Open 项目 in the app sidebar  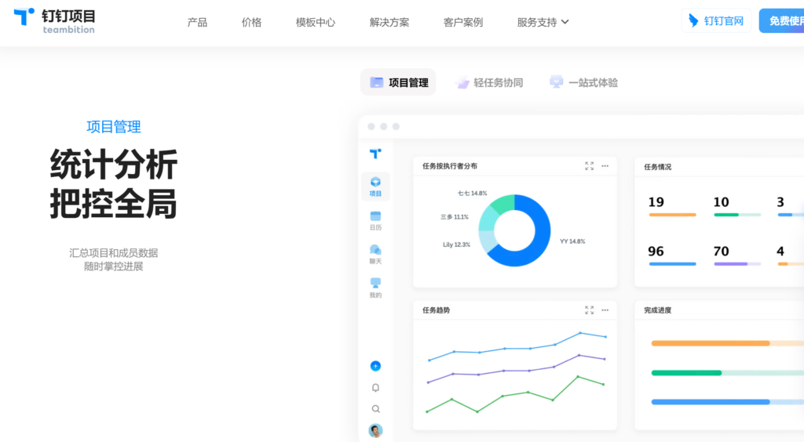pyautogui.click(x=375, y=187)
